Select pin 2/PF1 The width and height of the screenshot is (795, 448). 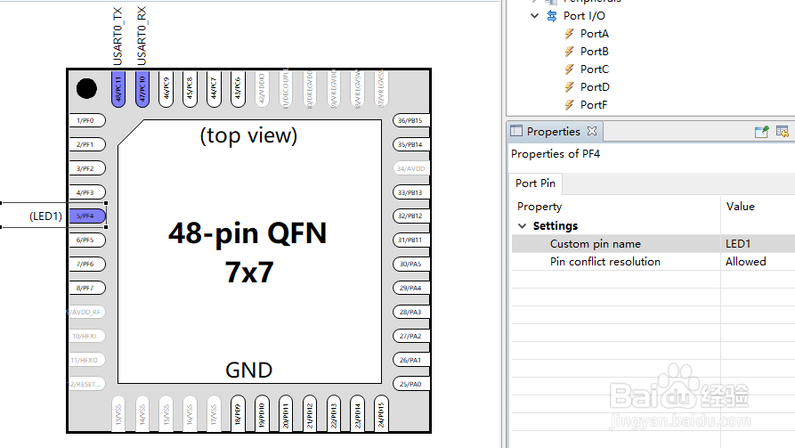pos(87,144)
